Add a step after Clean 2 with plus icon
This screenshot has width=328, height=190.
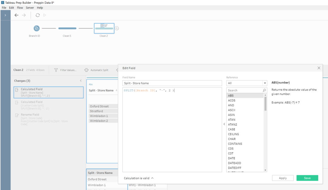[x=117, y=28]
